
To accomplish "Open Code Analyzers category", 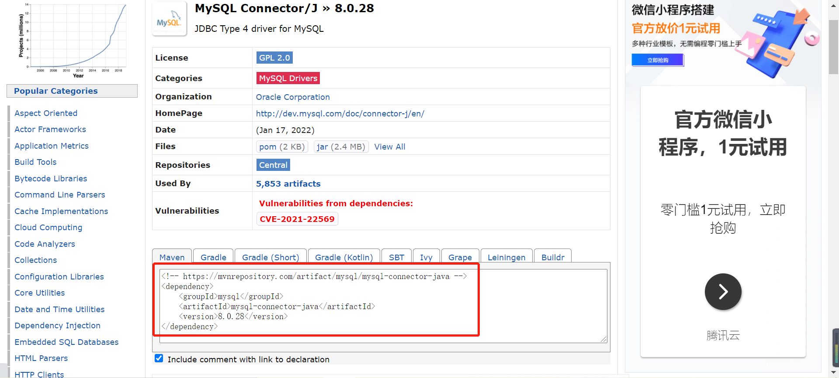I will [x=45, y=244].
